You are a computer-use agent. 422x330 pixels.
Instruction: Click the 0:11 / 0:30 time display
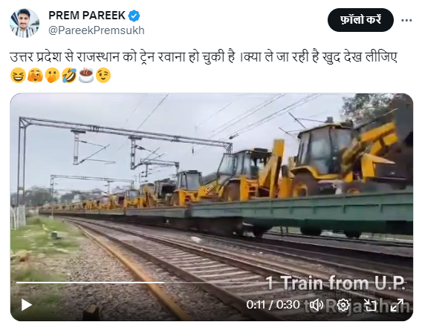click(273, 305)
